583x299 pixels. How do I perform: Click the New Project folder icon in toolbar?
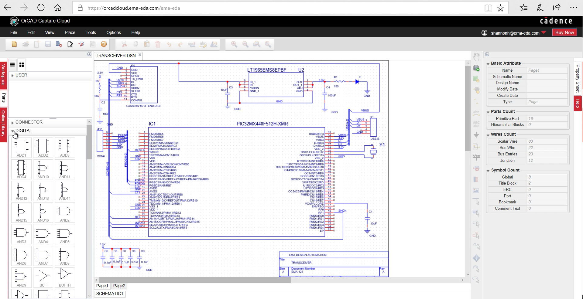coord(14,44)
